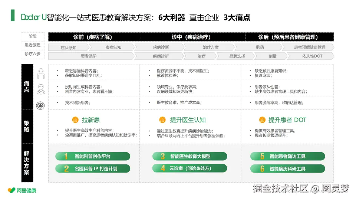
Task: Click the 患者旅程 row label
Action: click(x=33, y=45)
